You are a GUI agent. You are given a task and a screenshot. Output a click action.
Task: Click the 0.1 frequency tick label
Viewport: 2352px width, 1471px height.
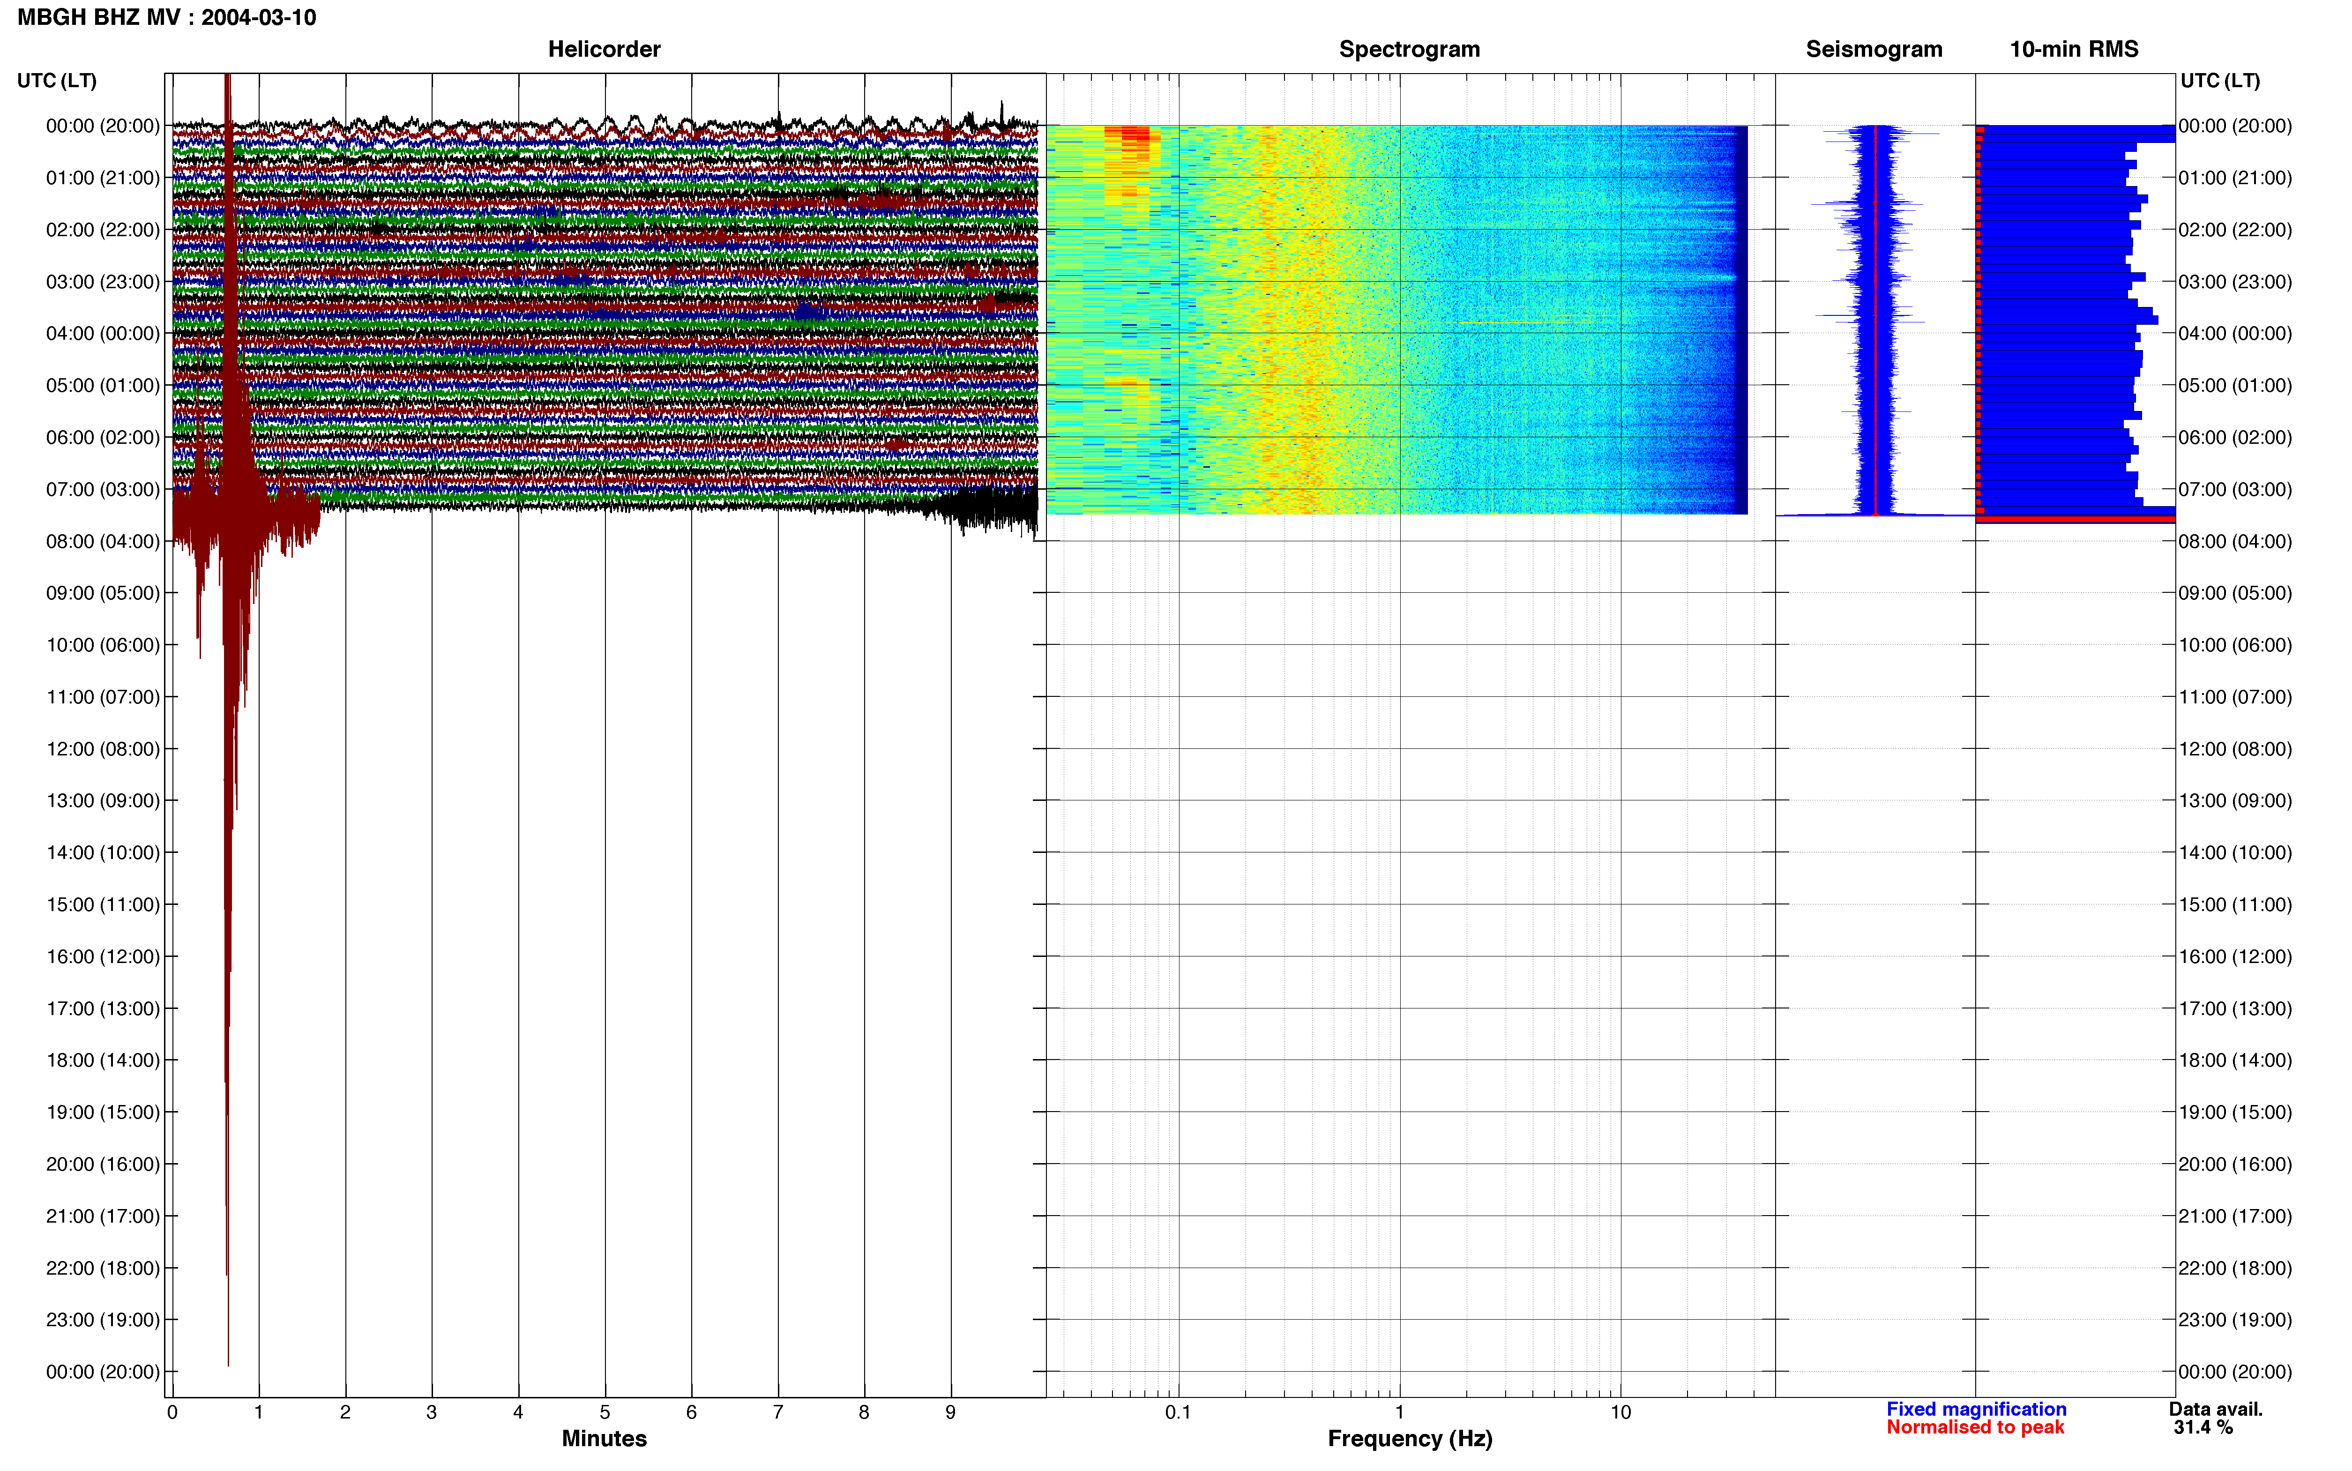(1178, 1411)
